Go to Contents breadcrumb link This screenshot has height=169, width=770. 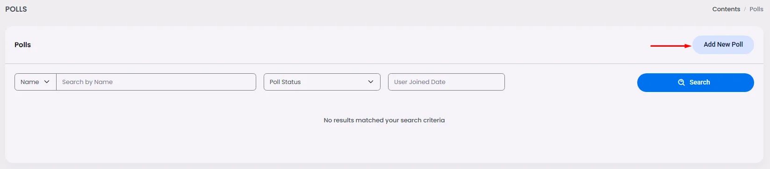pos(726,9)
